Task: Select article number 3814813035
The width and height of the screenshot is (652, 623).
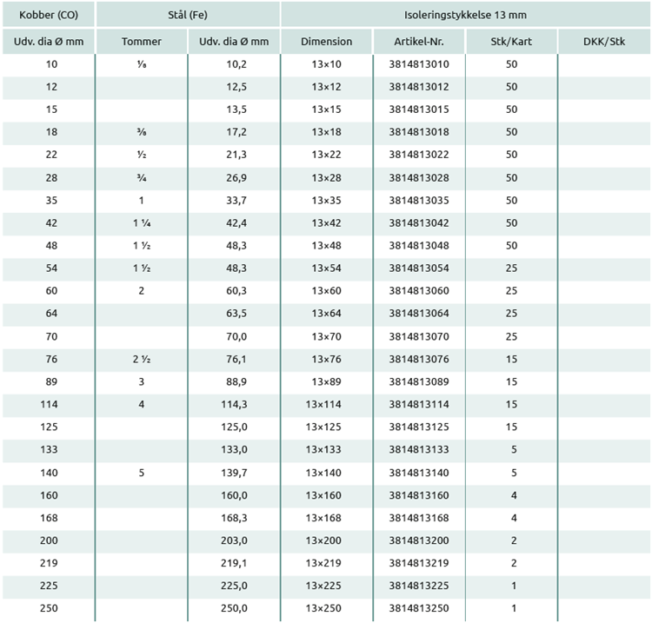Action: click(419, 201)
